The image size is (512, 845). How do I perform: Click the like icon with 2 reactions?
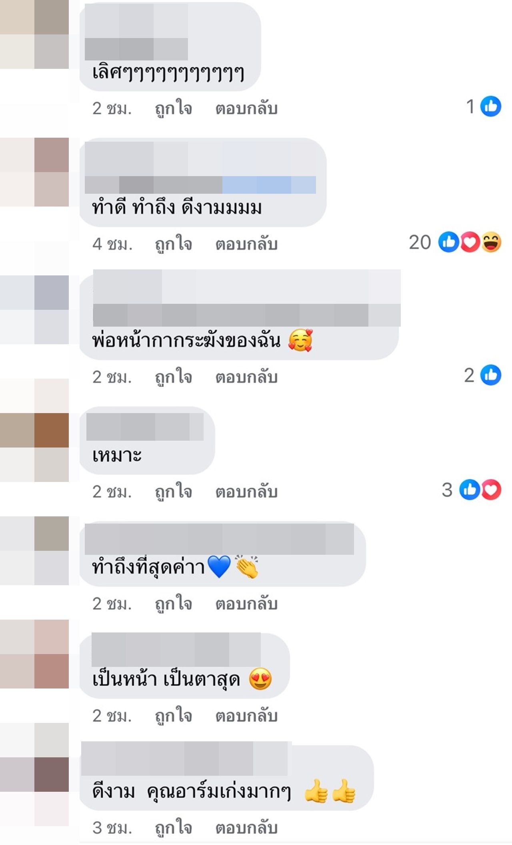pos(490,375)
